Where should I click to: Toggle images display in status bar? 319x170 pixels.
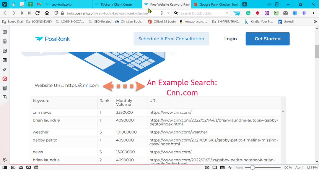coord(222,167)
